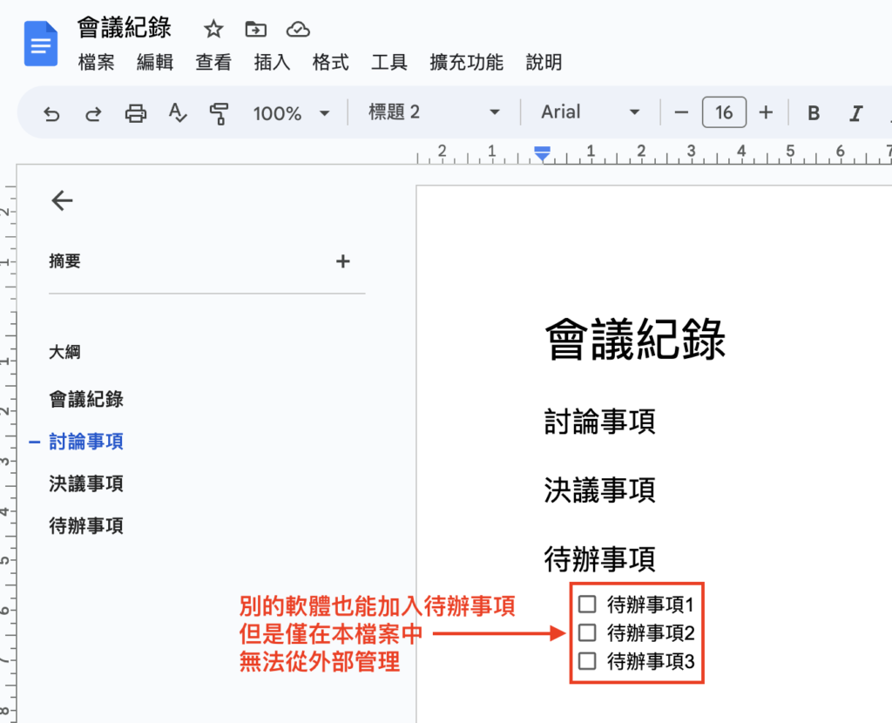This screenshot has width=892, height=723.
Task: Click the Undo icon
Action: click(51, 112)
